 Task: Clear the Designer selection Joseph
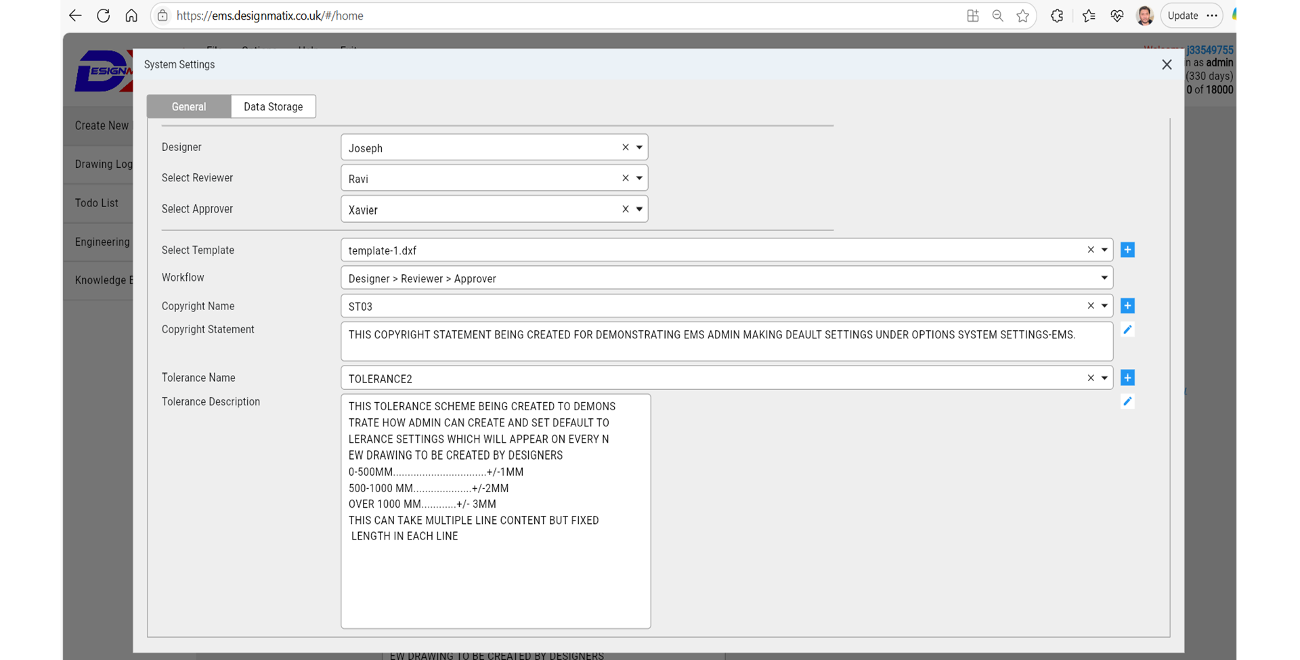click(x=625, y=148)
